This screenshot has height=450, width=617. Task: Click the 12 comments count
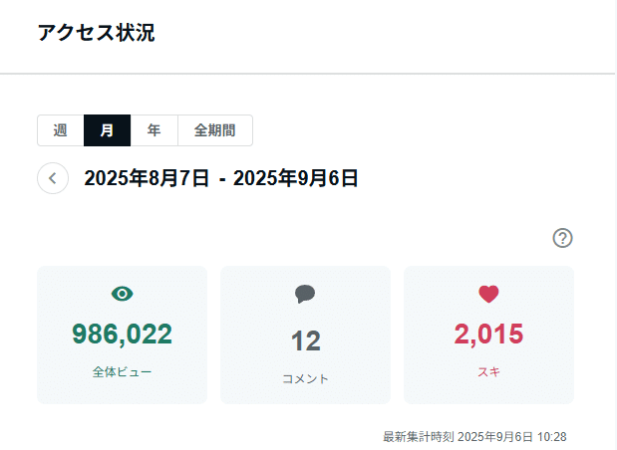coord(306,340)
